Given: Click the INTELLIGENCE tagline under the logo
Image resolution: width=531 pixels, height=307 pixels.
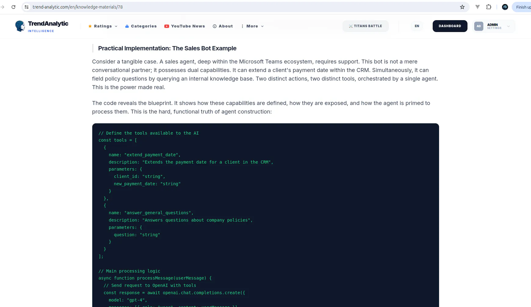Looking at the screenshot, I should coord(41,31).
